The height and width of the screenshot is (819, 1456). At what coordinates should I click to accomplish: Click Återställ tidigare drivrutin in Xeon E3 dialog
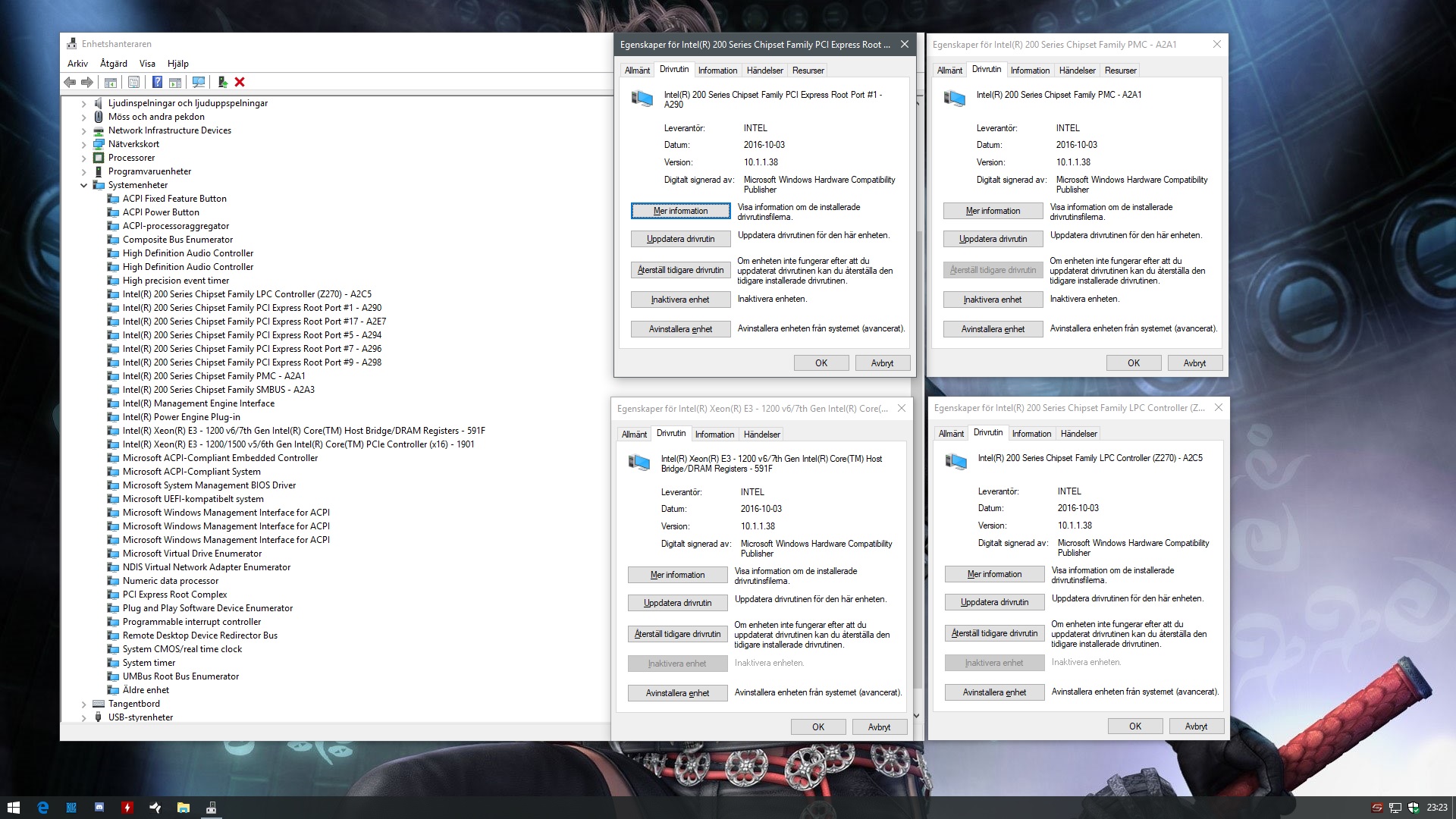(x=677, y=634)
